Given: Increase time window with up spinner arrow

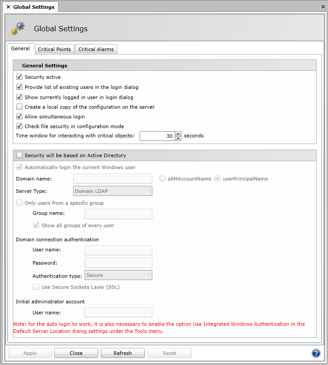Looking at the screenshot, I should coord(178,134).
